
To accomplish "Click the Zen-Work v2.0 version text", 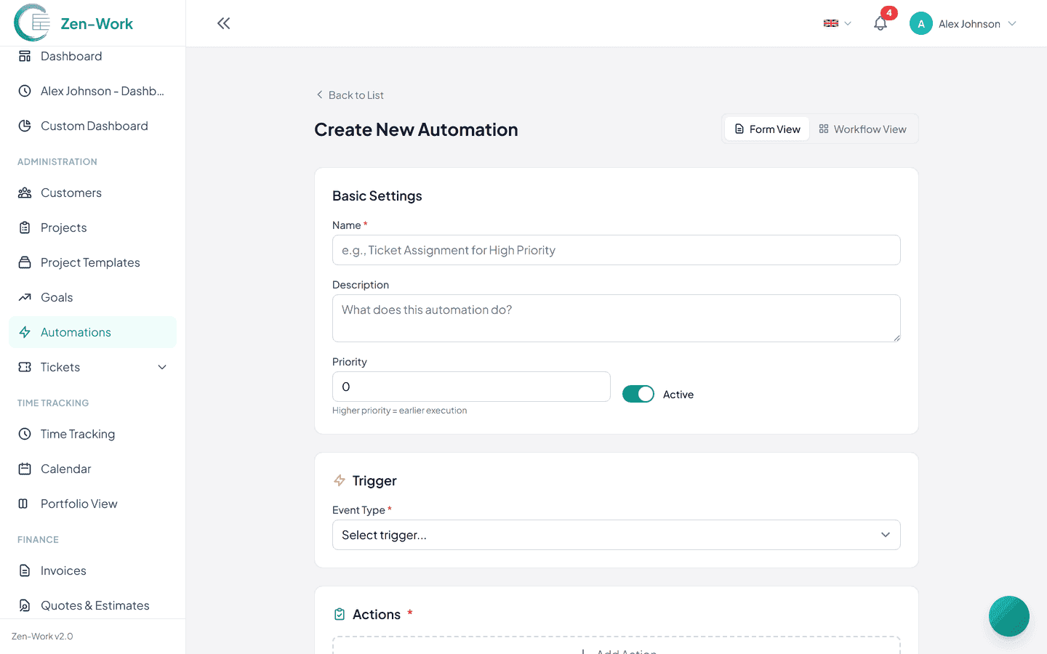I will pyautogui.click(x=42, y=637).
